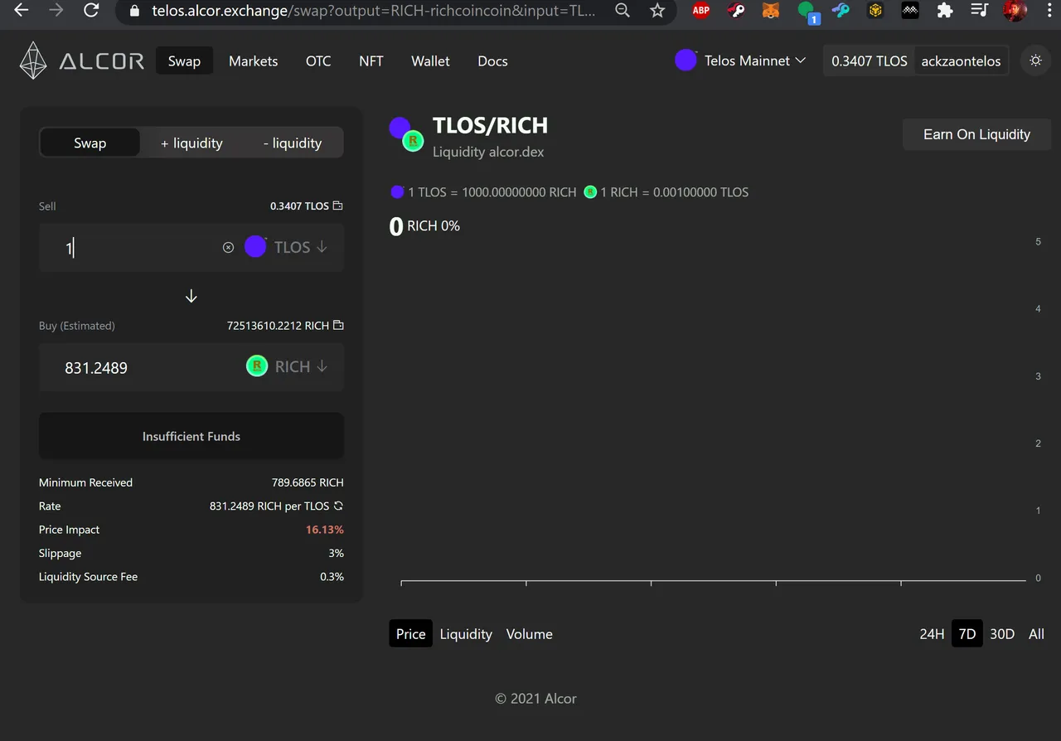The width and height of the screenshot is (1061, 741).
Task: Go back with the browser back arrow
Action: (22, 10)
